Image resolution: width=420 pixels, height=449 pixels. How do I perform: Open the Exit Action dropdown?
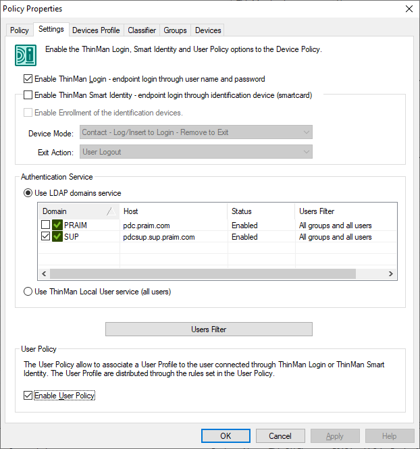coord(196,152)
